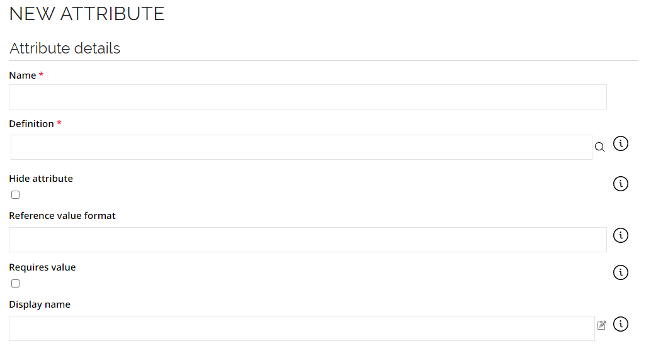Show info for Reference value format
The image size is (651, 358).
click(x=621, y=235)
